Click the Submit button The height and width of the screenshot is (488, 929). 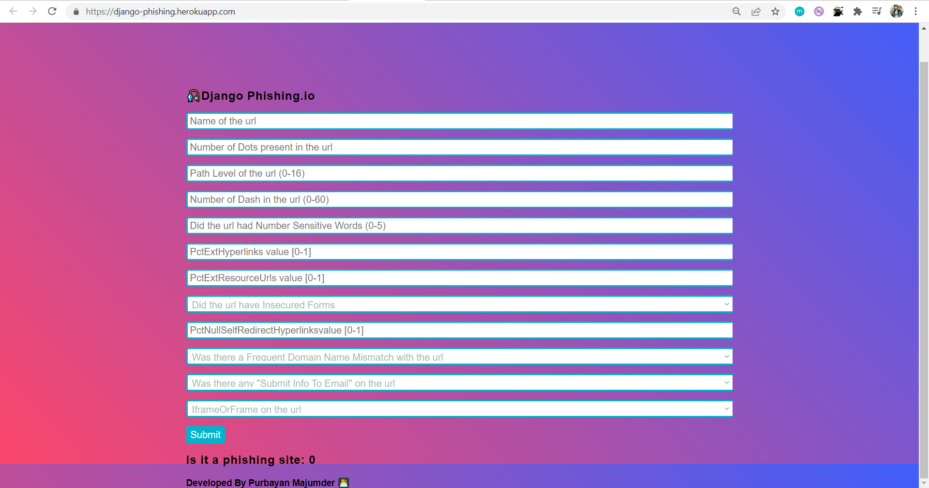[x=205, y=434]
